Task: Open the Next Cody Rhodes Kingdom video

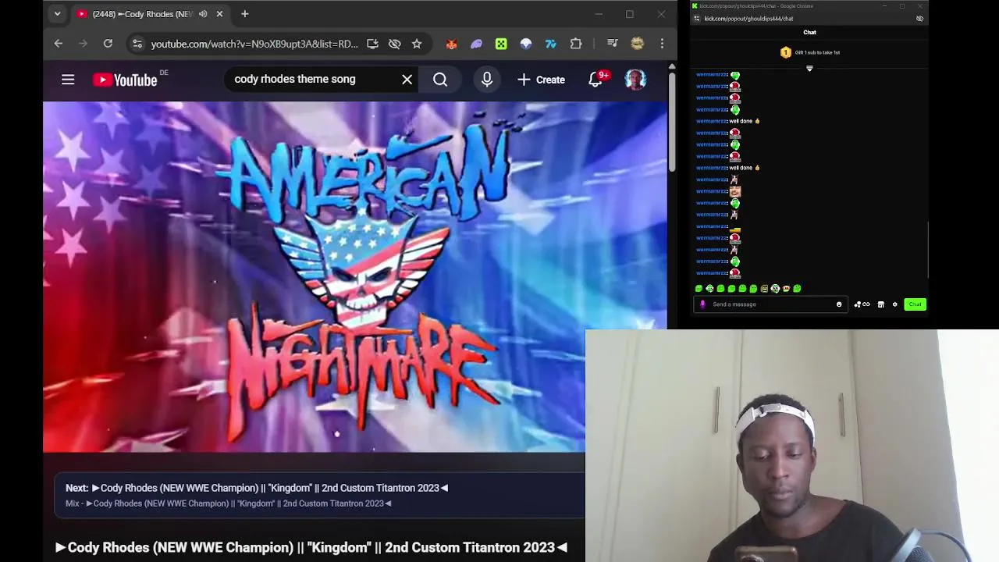Action: tap(257, 488)
